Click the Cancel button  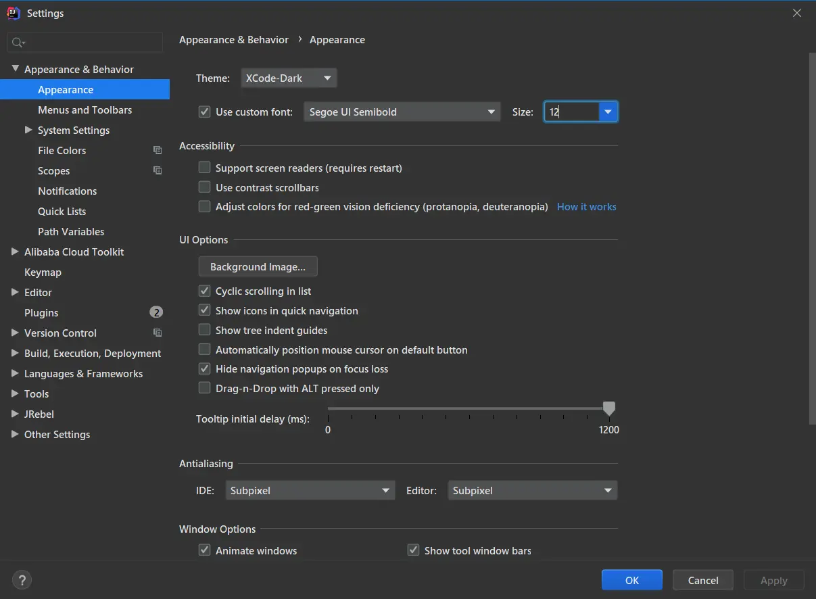point(703,580)
